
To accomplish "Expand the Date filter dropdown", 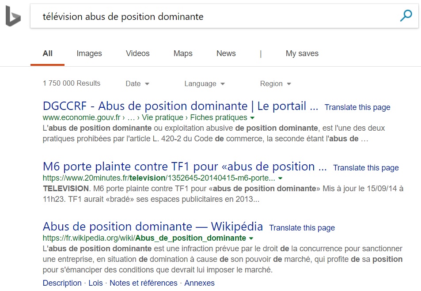I will [137, 84].
